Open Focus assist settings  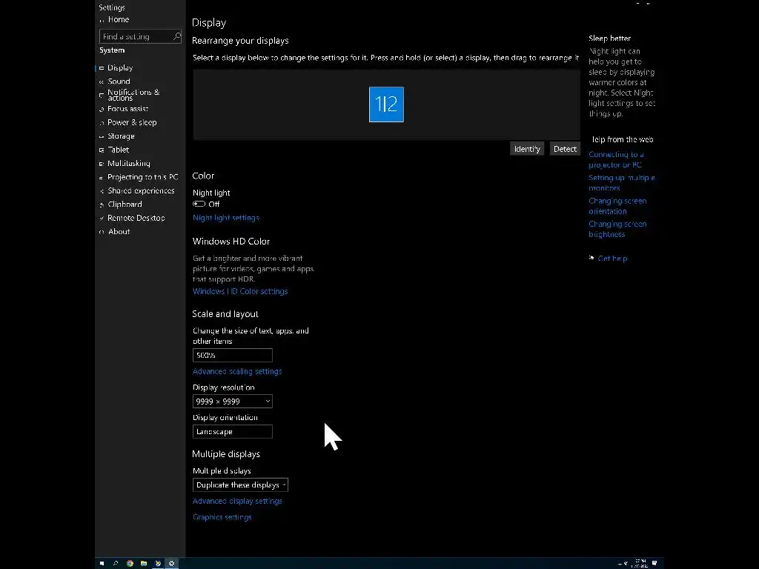pos(127,109)
